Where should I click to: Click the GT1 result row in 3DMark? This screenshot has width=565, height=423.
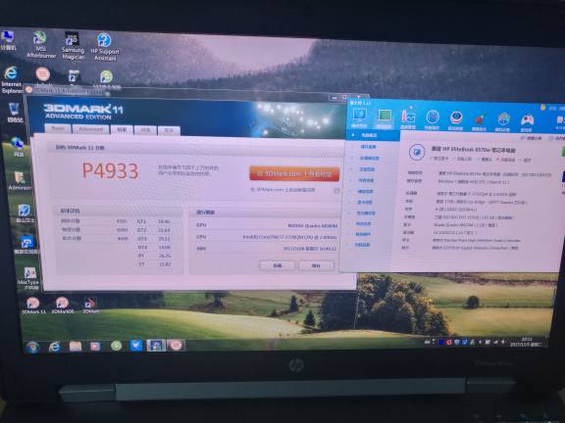pyautogui.click(x=153, y=221)
